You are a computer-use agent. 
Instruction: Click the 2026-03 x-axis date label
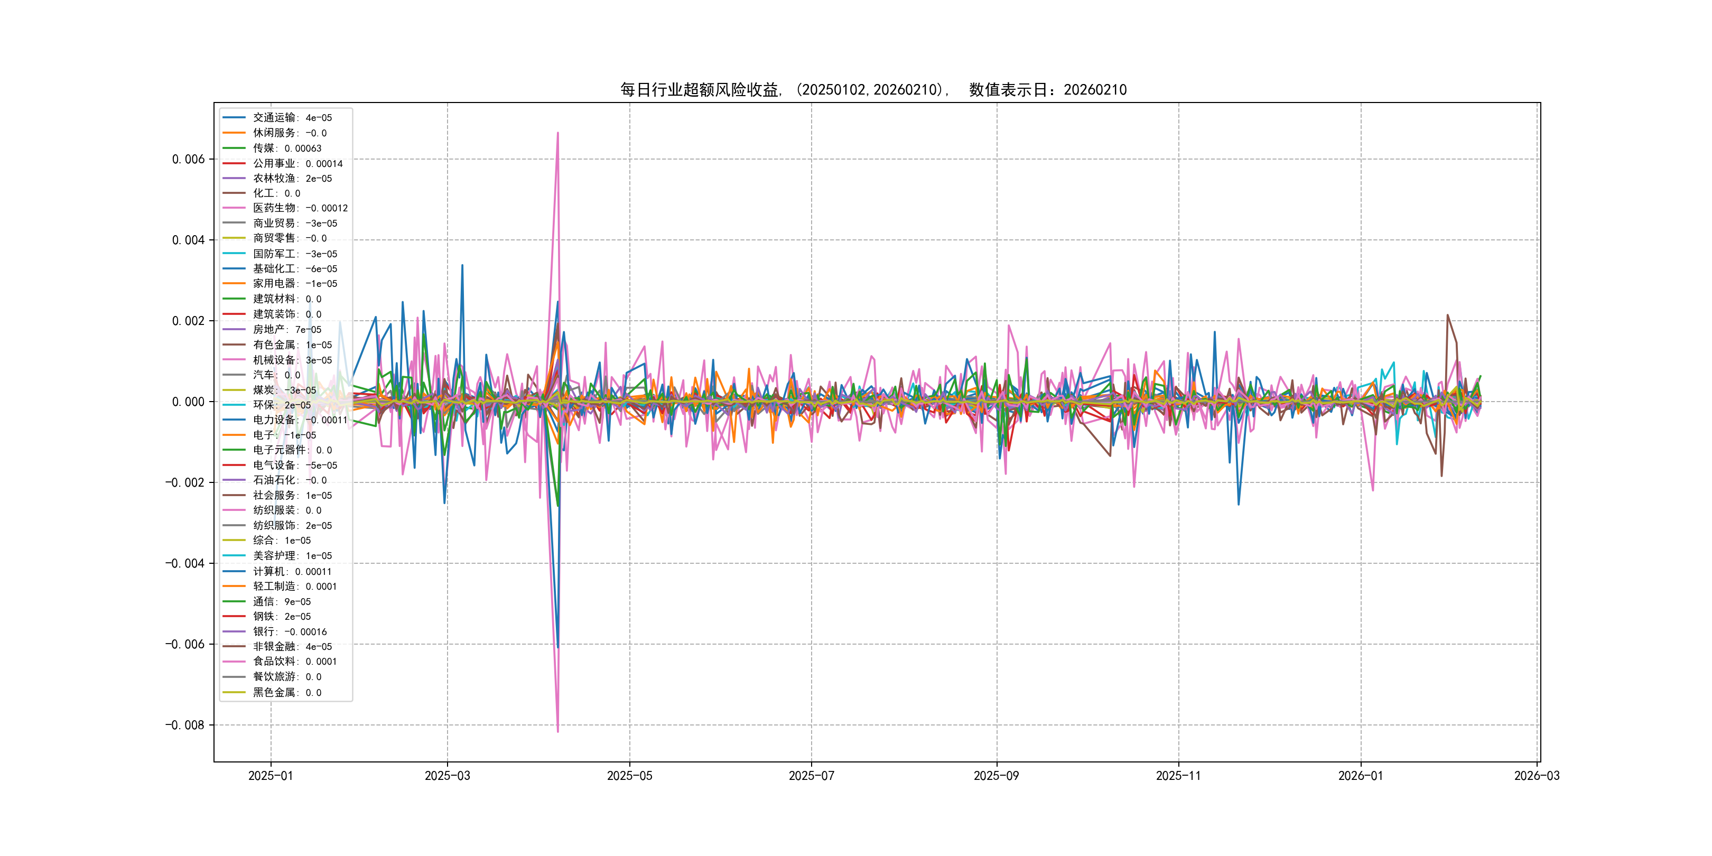point(1537,776)
